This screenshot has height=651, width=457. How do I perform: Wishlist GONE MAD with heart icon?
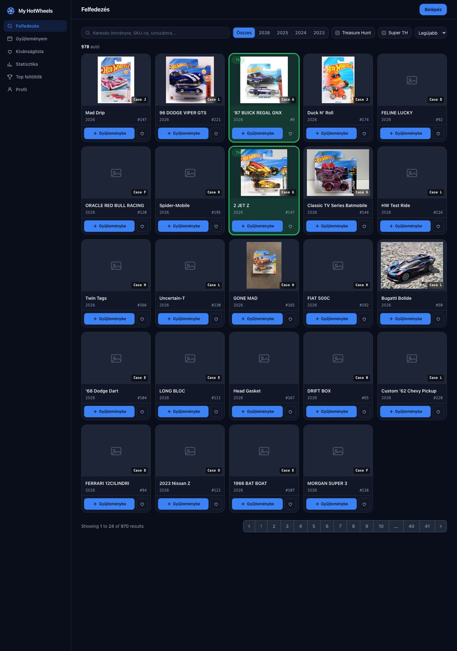[290, 319]
